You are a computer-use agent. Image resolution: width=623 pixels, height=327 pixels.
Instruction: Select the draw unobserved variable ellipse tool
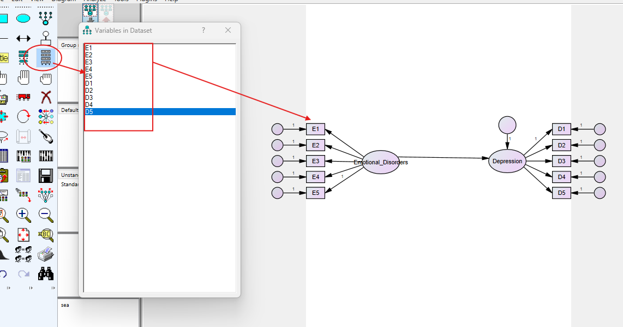23,19
